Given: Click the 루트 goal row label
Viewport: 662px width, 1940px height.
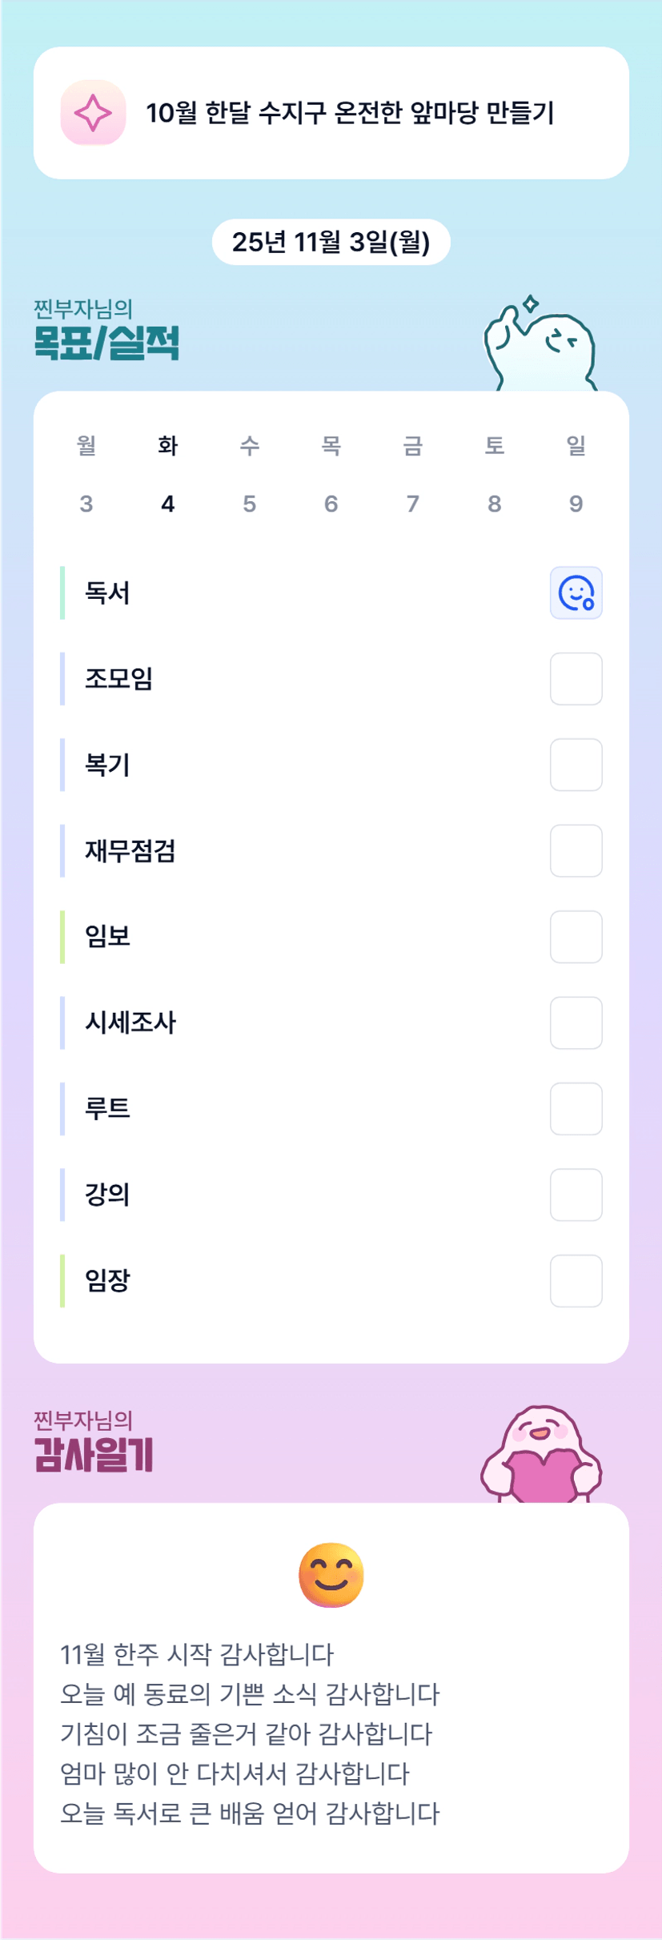Looking at the screenshot, I should coord(107,1109).
